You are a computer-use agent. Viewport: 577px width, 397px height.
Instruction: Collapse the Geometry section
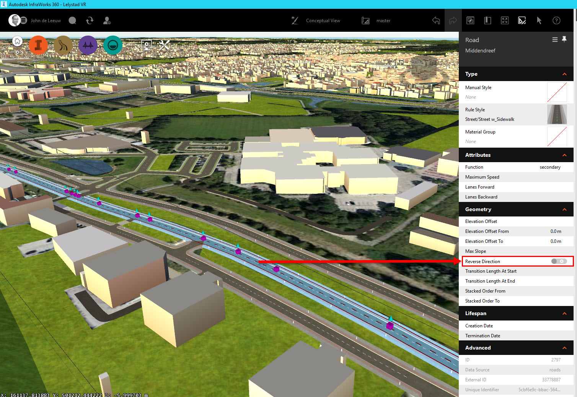(x=564, y=209)
